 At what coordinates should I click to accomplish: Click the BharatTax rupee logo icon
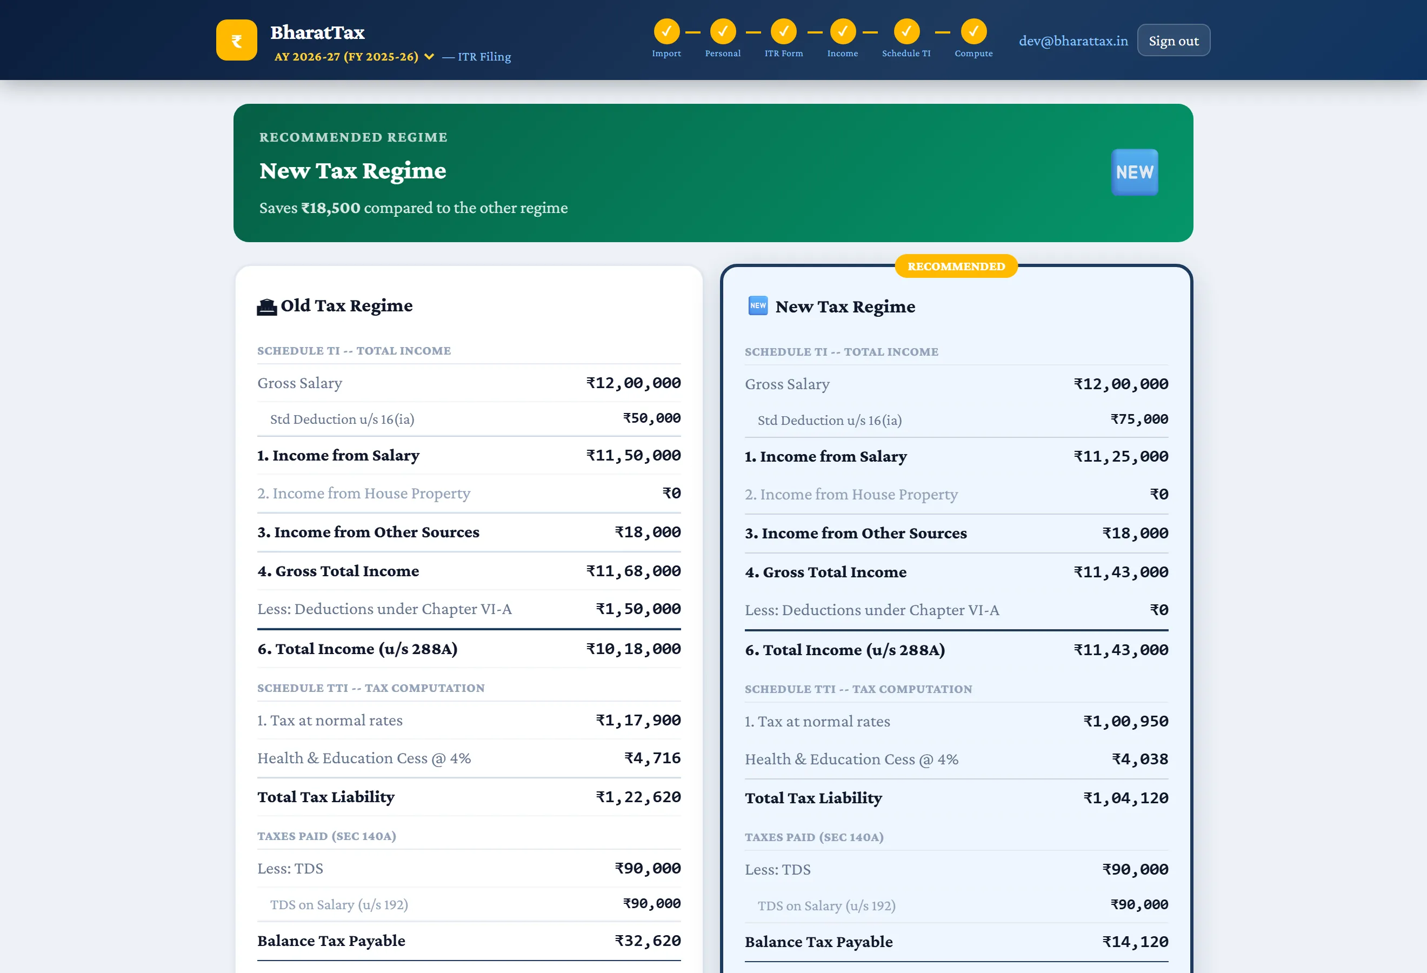coord(236,40)
